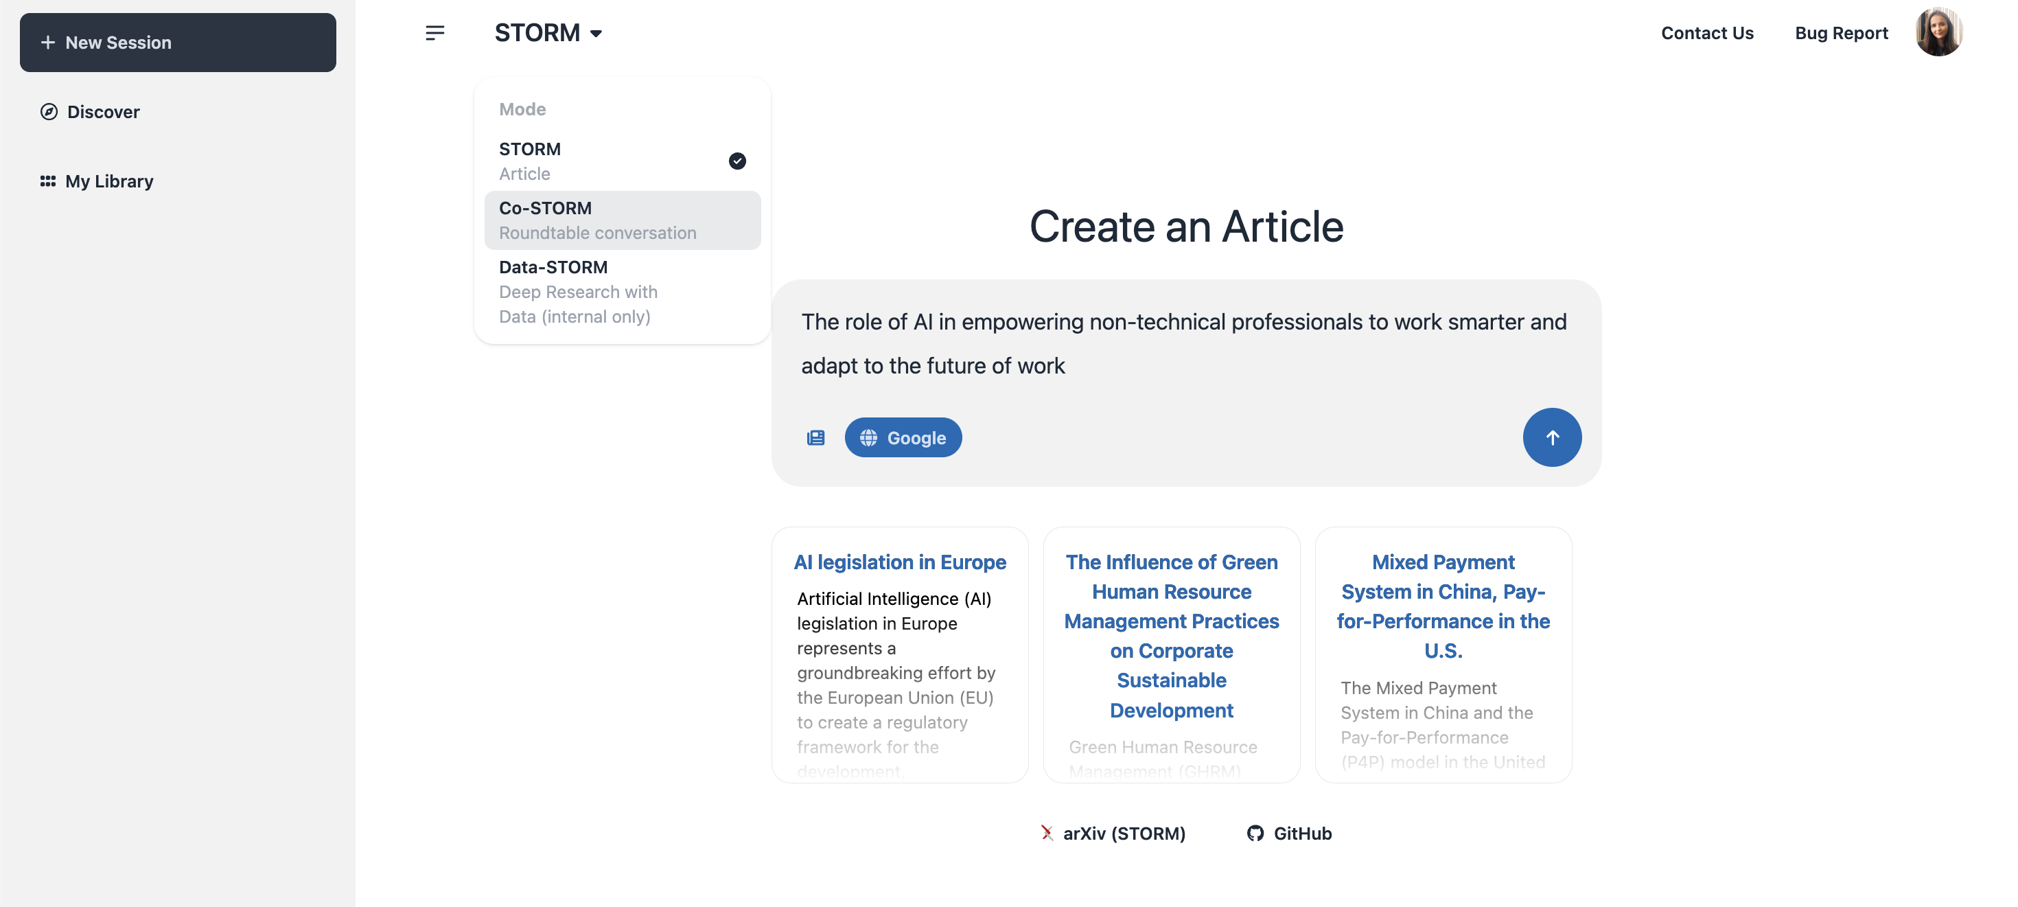Image resolution: width=2018 pixels, height=907 pixels.
Task: Click the GitHub logo icon
Action: point(1255,834)
